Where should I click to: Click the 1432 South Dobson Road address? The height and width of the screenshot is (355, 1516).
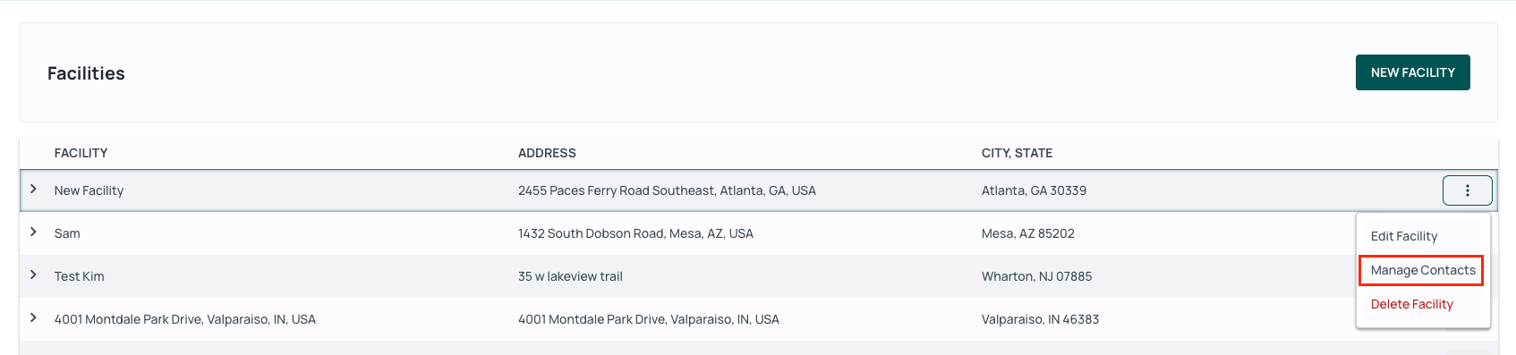635,233
